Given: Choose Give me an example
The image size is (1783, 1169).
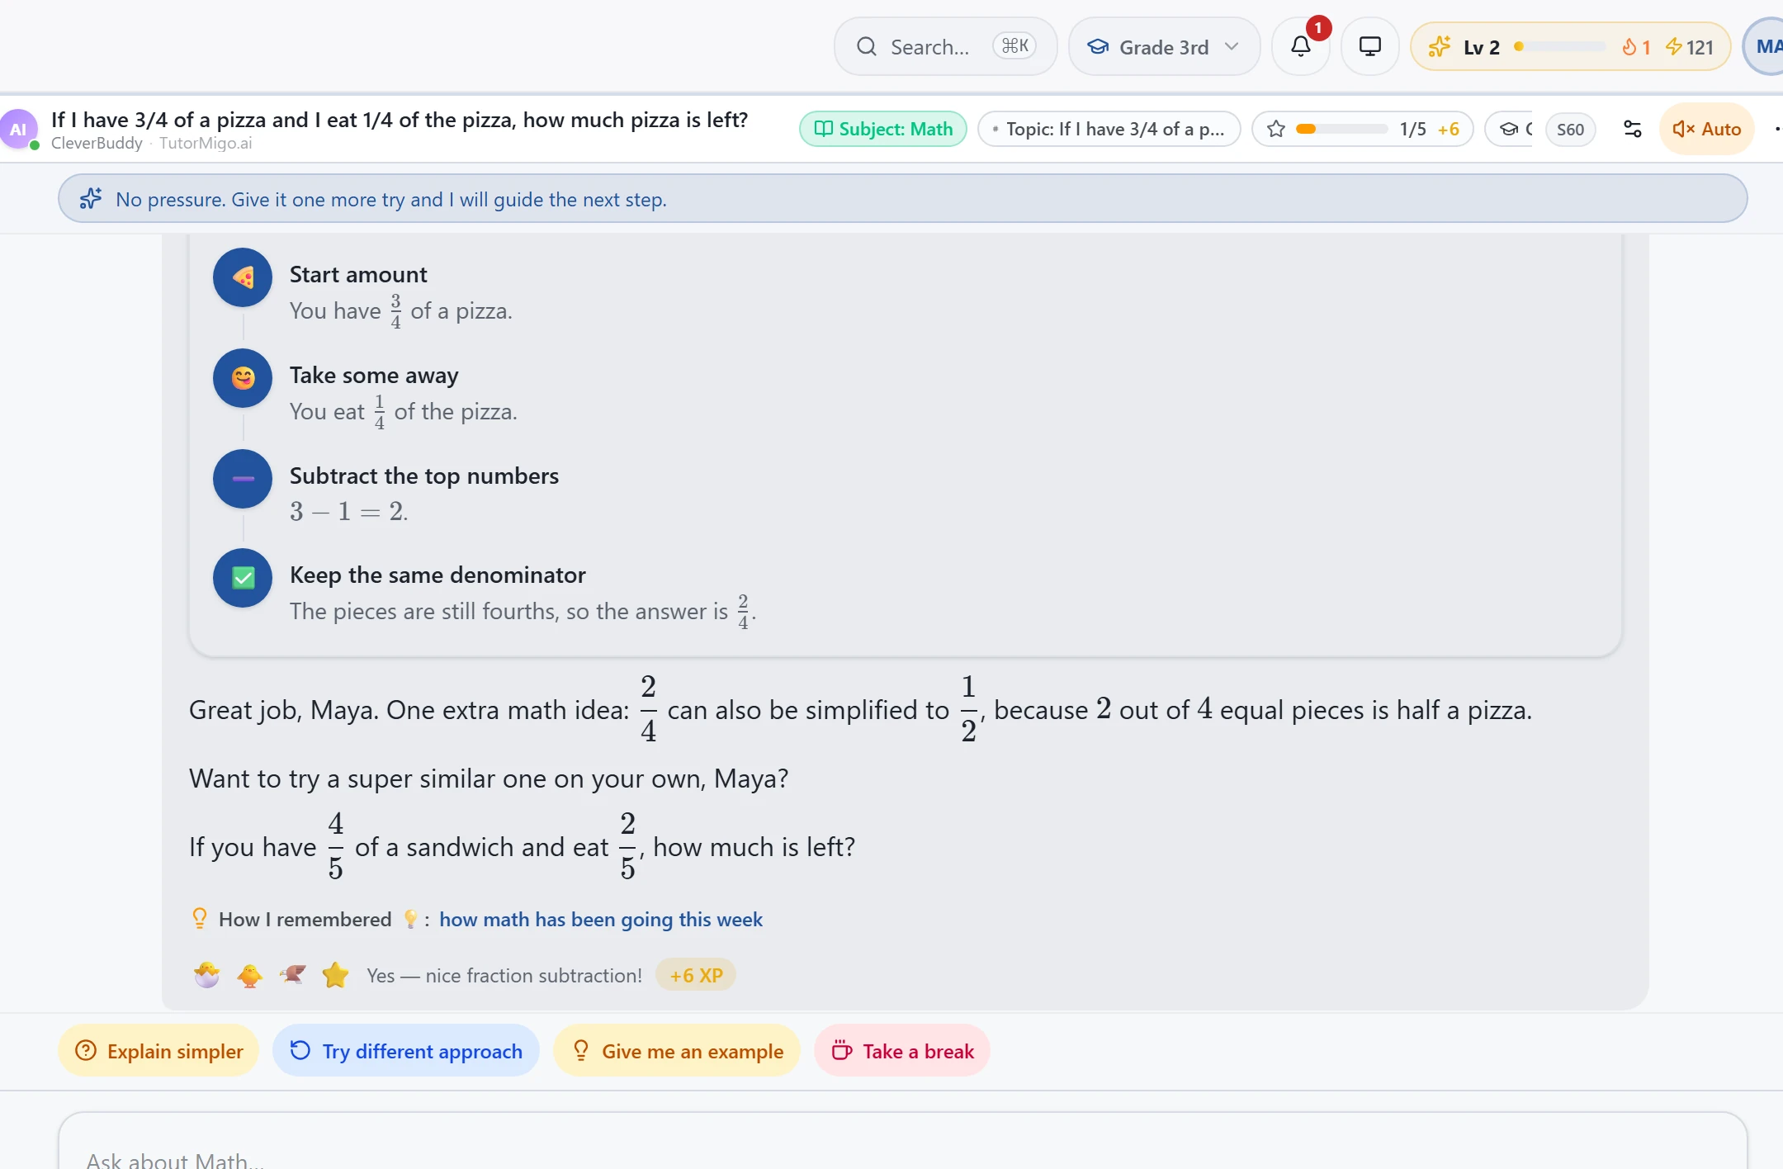Looking at the screenshot, I should pyautogui.click(x=676, y=1050).
